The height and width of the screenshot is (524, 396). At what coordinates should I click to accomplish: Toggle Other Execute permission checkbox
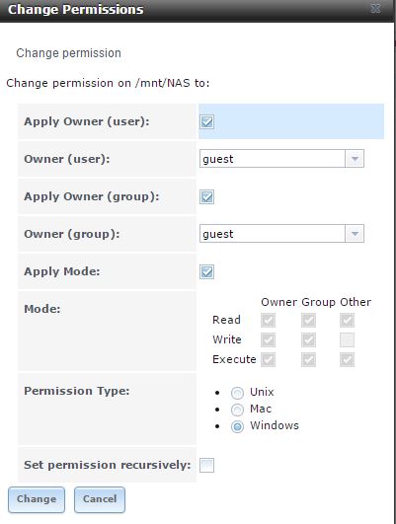tap(348, 359)
